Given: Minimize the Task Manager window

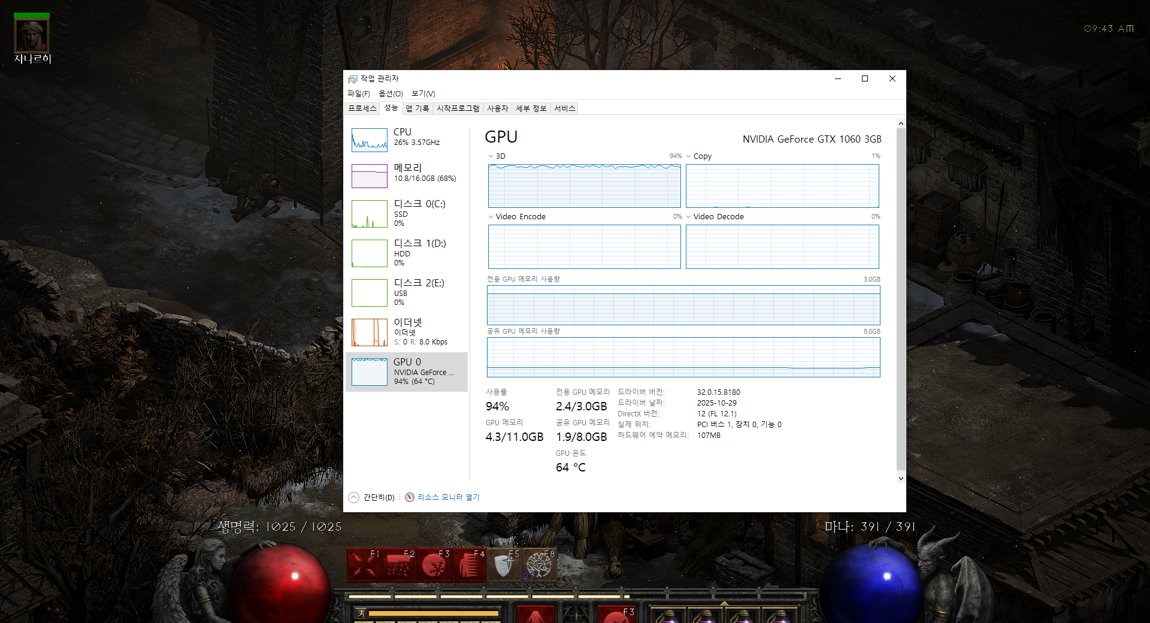Looking at the screenshot, I should [838, 78].
